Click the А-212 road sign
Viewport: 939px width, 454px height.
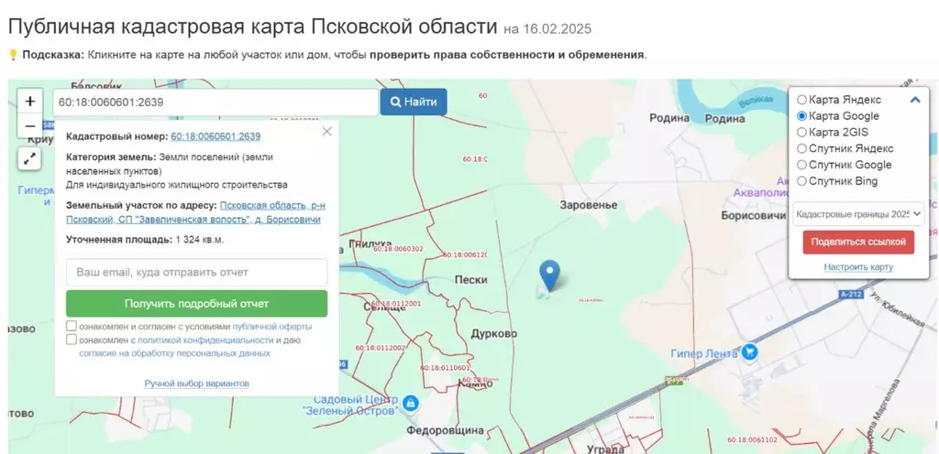coord(849,295)
